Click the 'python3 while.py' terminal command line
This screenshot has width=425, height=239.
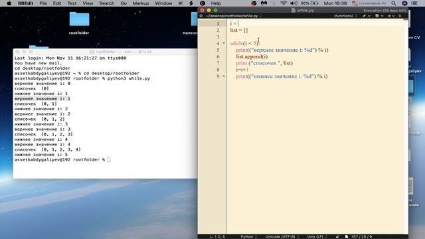(82, 78)
